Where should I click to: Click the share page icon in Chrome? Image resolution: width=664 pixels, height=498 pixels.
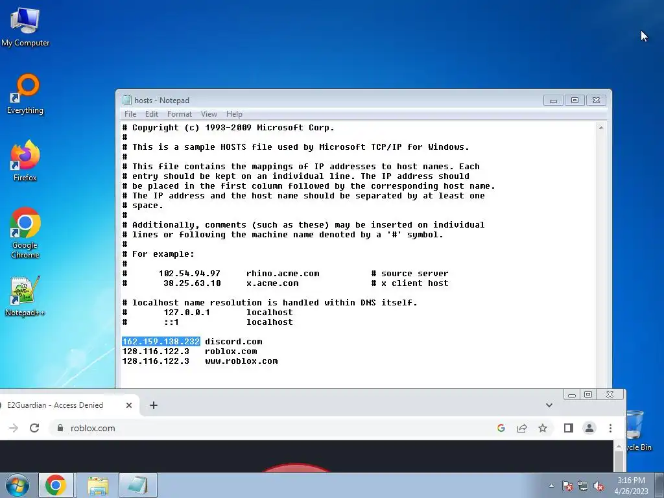coord(522,428)
